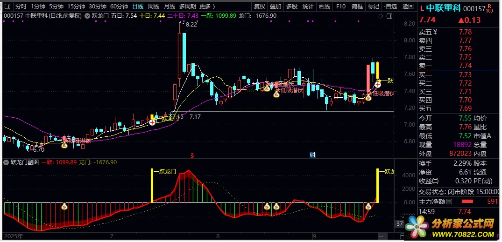502x242 pixels.
Task: Click the sub-chart money bag at far left
Action: 64,207
